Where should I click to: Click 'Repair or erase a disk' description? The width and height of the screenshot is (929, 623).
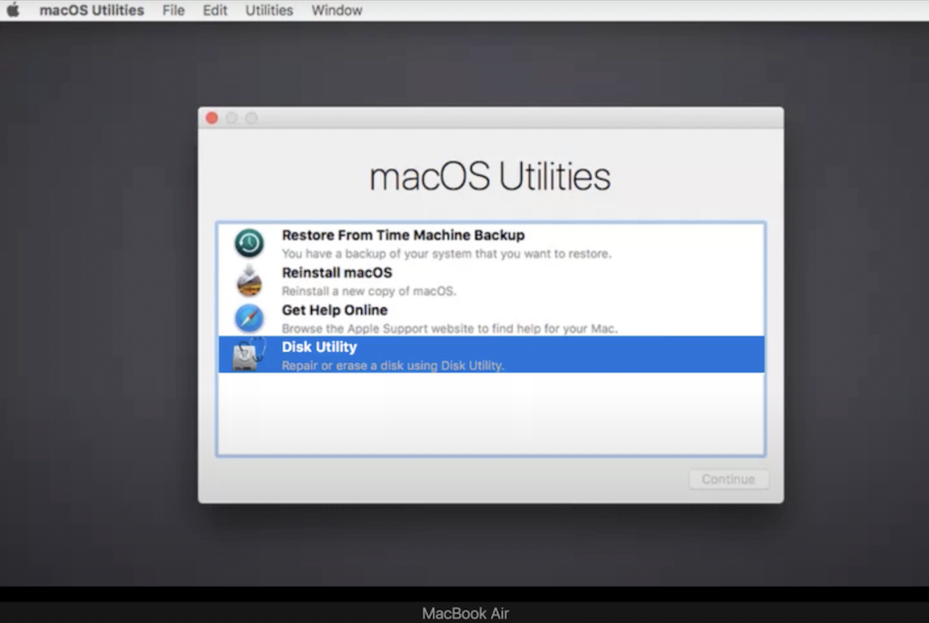click(393, 365)
